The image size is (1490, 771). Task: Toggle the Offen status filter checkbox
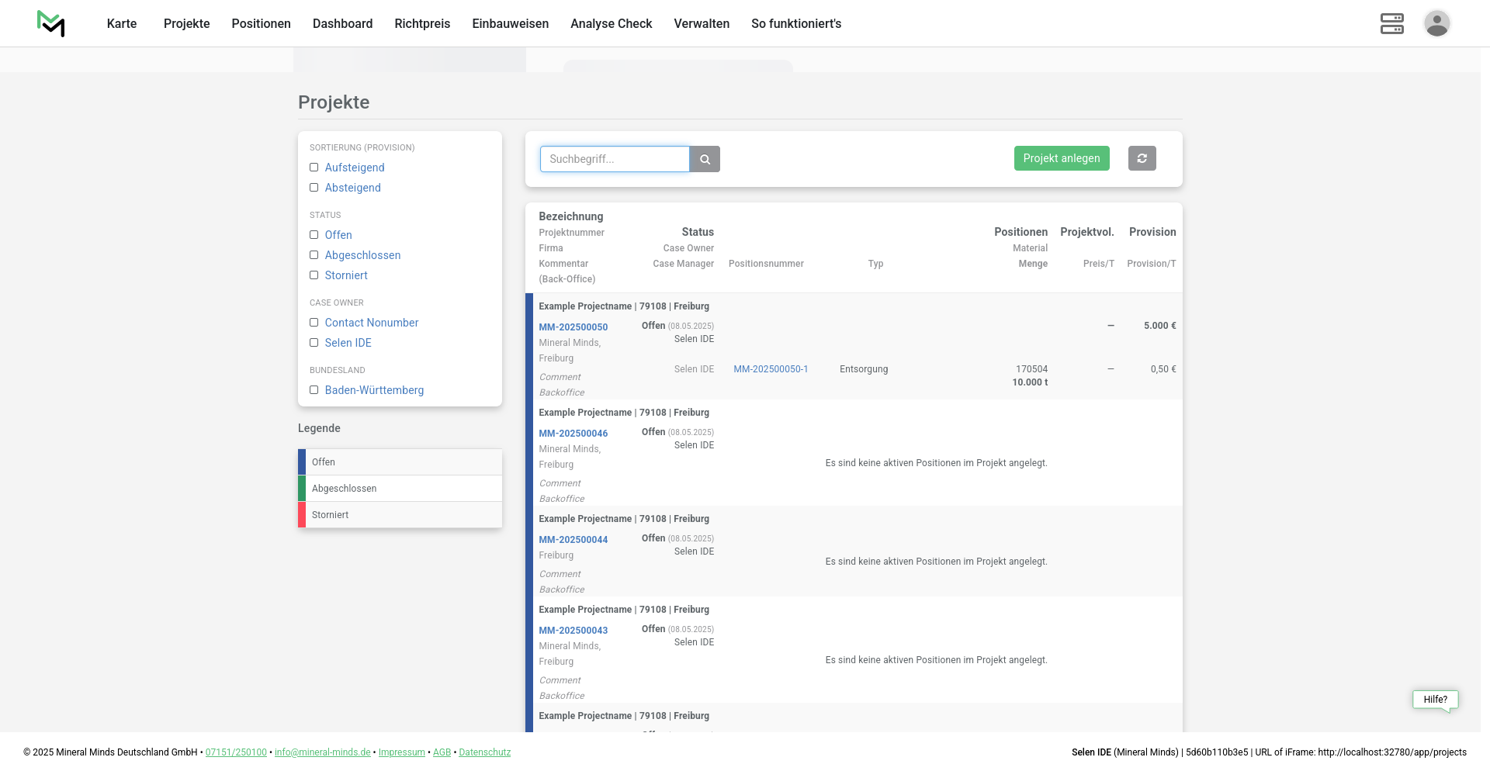coord(314,235)
